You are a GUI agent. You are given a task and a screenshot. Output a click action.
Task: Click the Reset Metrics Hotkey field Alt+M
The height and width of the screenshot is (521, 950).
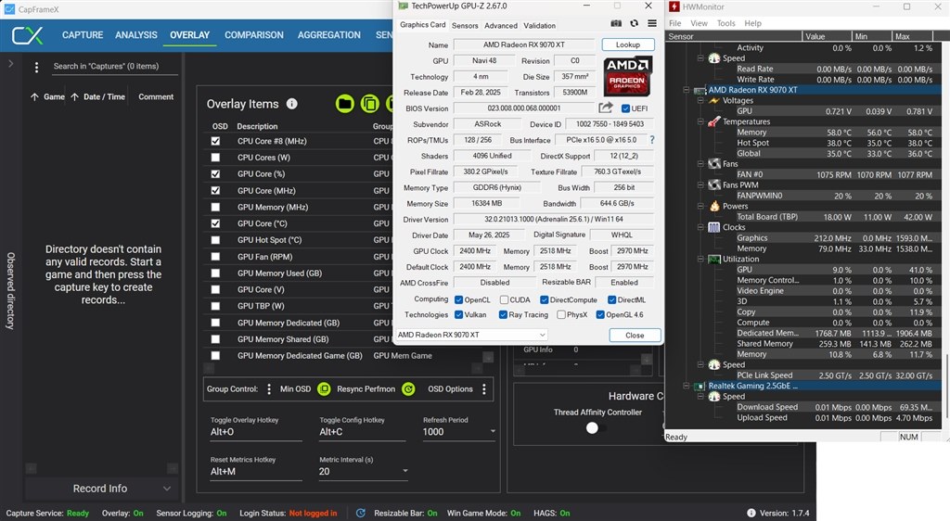pos(256,471)
